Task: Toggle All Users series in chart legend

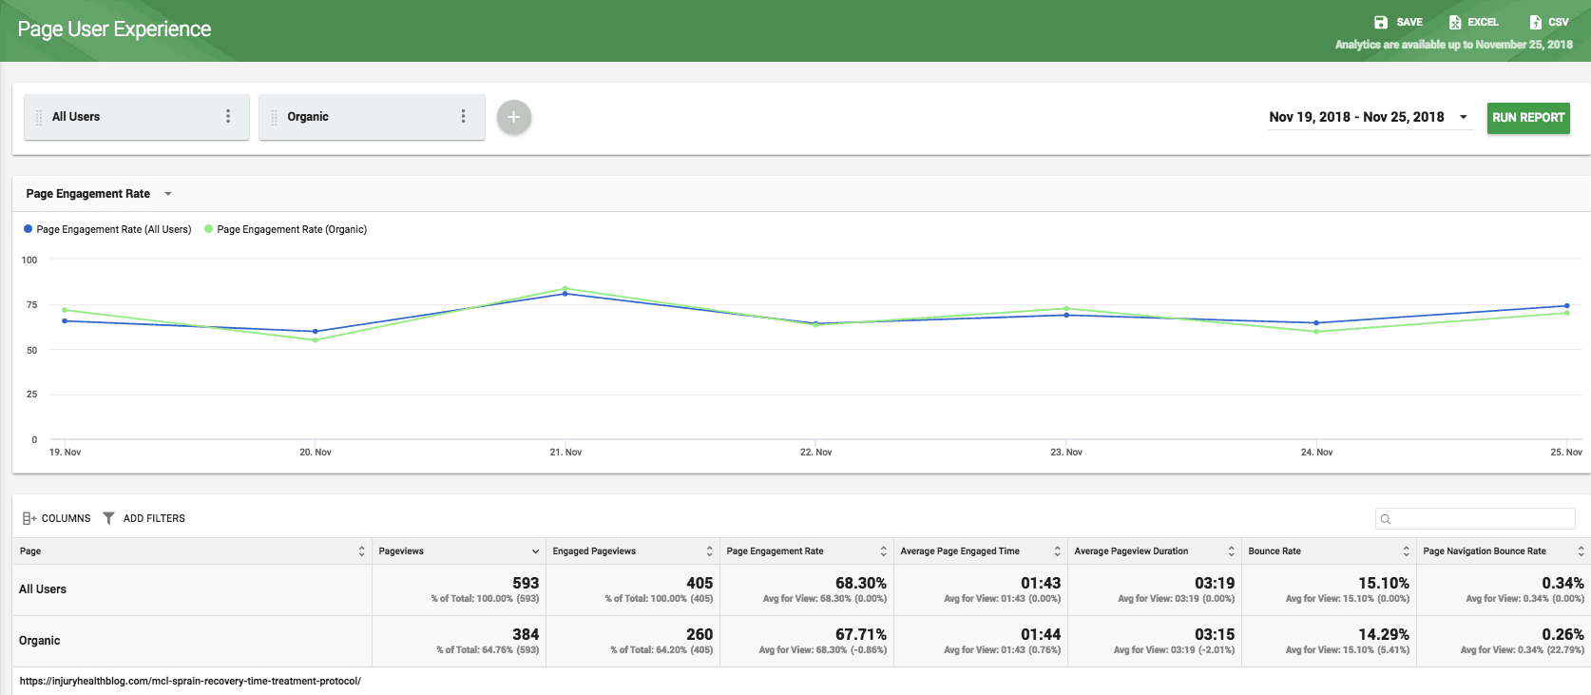Action: pyautogui.click(x=107, y=229)
